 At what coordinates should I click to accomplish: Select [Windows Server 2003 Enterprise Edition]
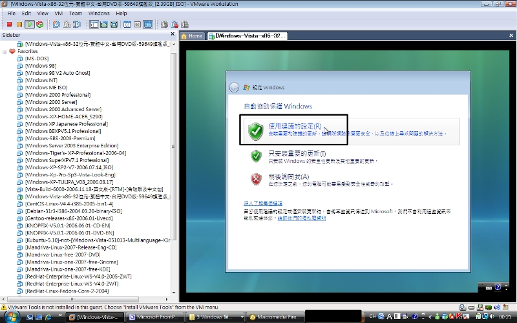[72, 145]
